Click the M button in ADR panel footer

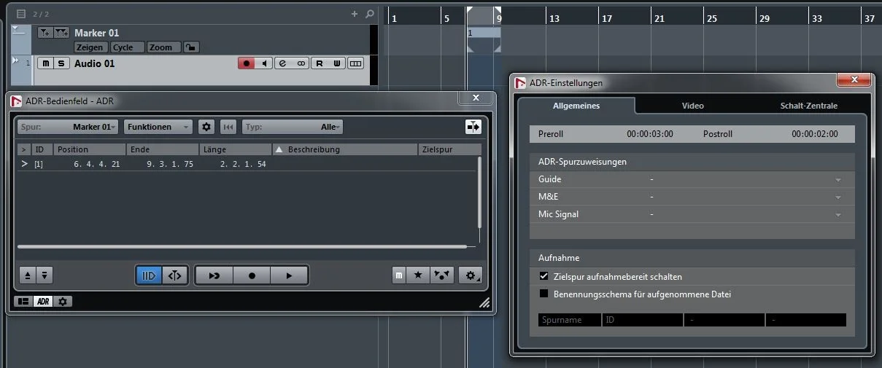click(399, 275)
